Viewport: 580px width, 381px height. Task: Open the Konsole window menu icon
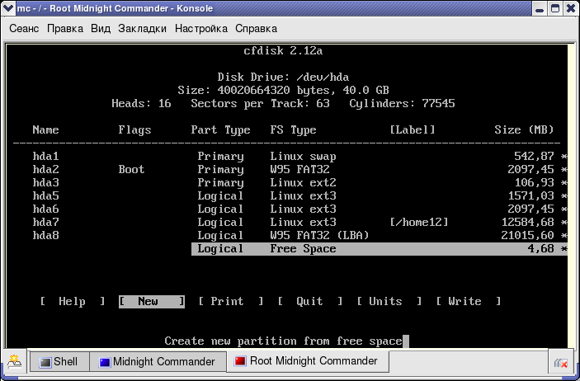click(7, 7)
